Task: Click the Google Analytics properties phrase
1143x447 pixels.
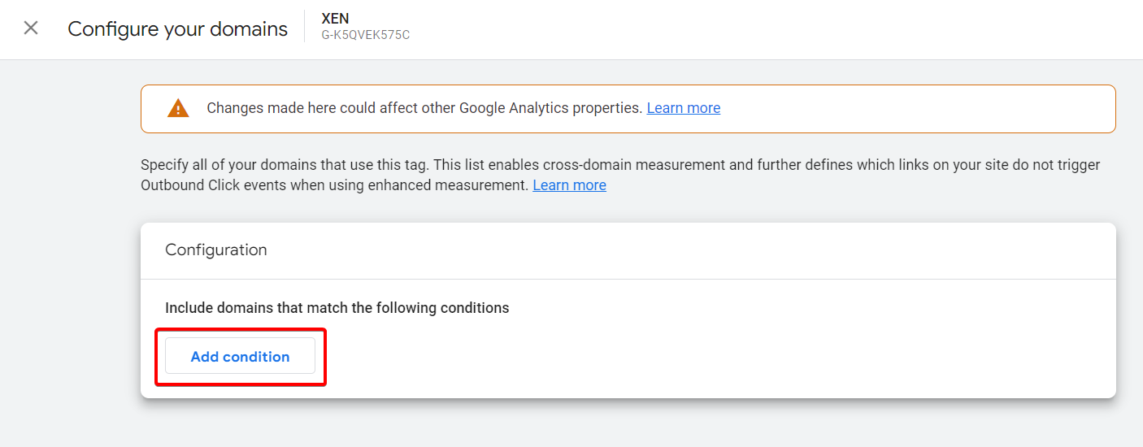Action: point(551,108)
